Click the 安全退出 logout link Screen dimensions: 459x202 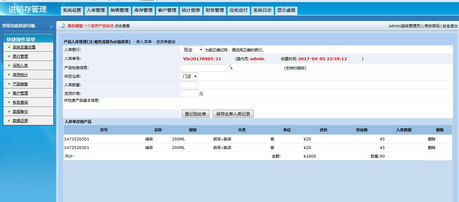[x=450, y=26]
